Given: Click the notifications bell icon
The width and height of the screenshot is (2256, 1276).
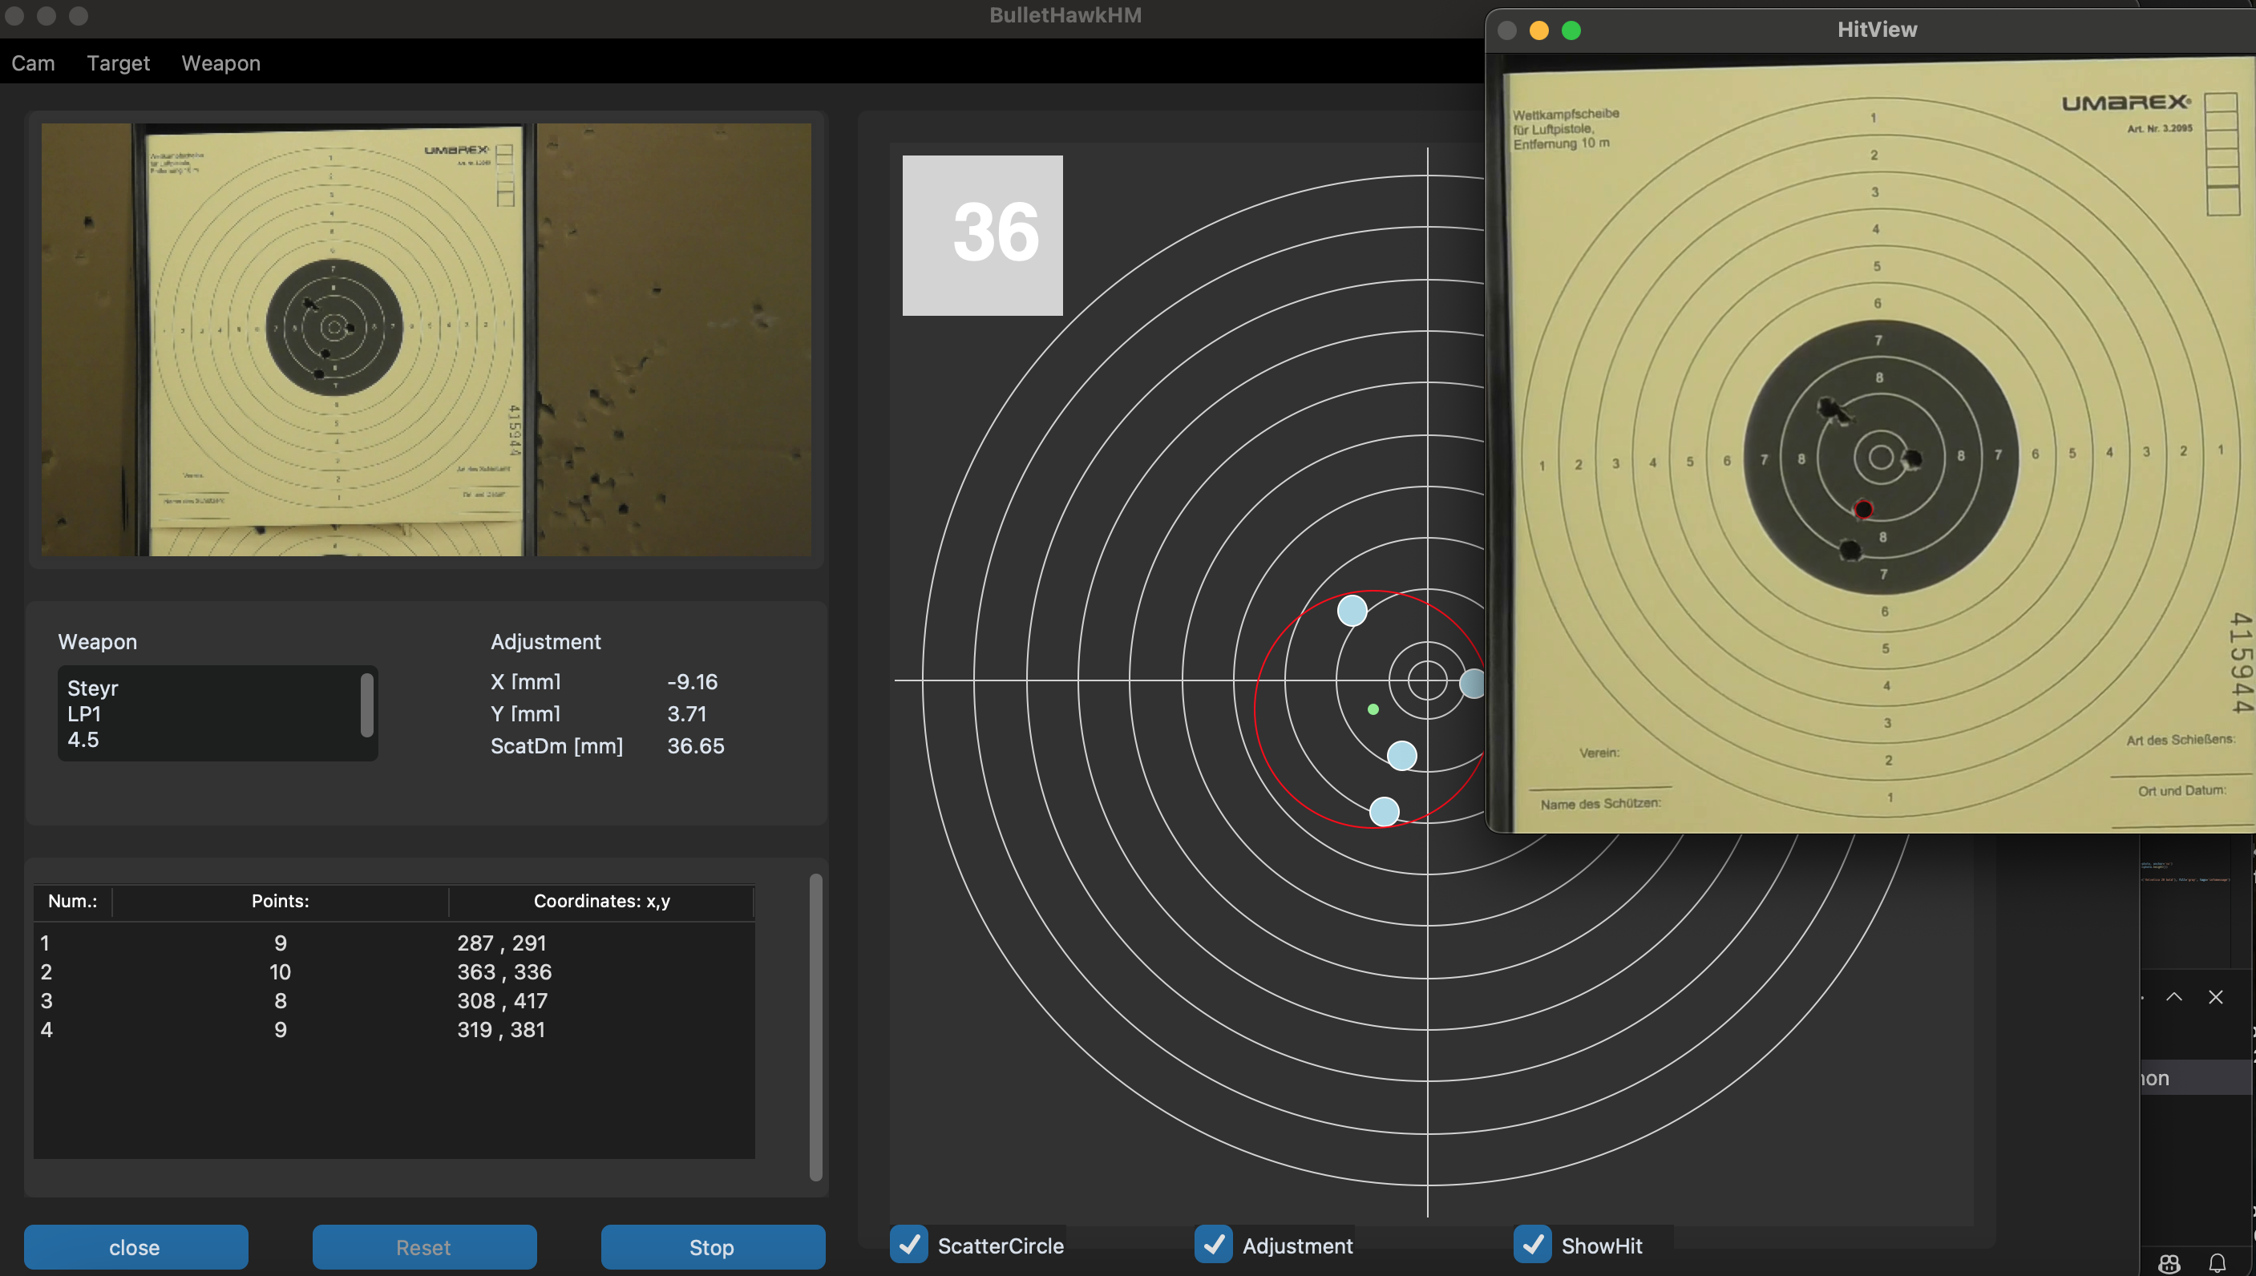Looking at the screenshot, I should pos(2217,1263).
